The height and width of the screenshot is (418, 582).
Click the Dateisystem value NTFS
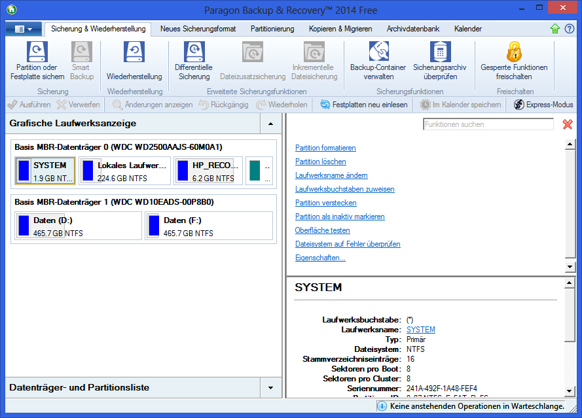tap(415, 349)
